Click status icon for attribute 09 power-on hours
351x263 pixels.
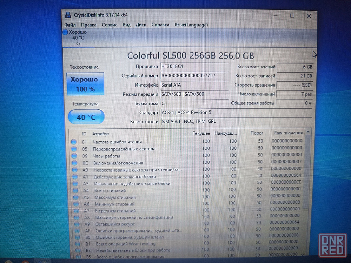click(x=74, y=156)
